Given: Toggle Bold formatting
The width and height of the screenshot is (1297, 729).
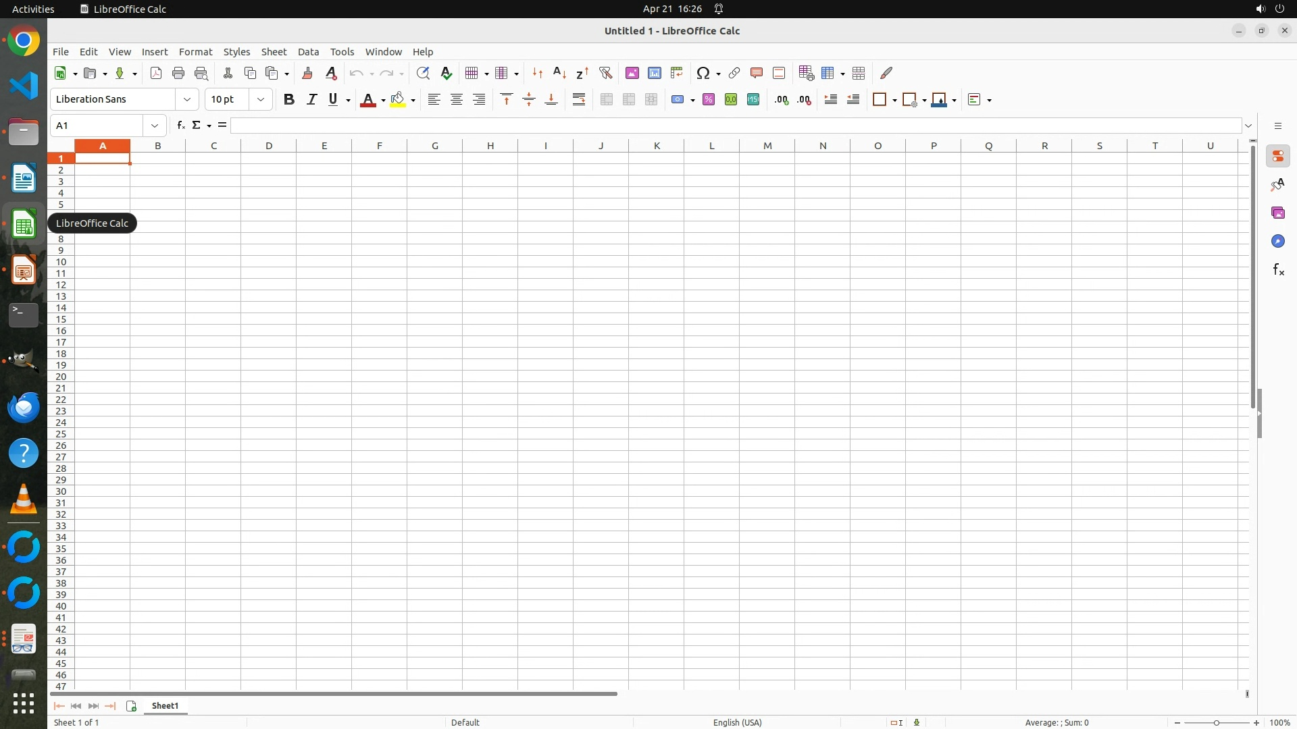Looking at the screenshot, I should point(289,99).
